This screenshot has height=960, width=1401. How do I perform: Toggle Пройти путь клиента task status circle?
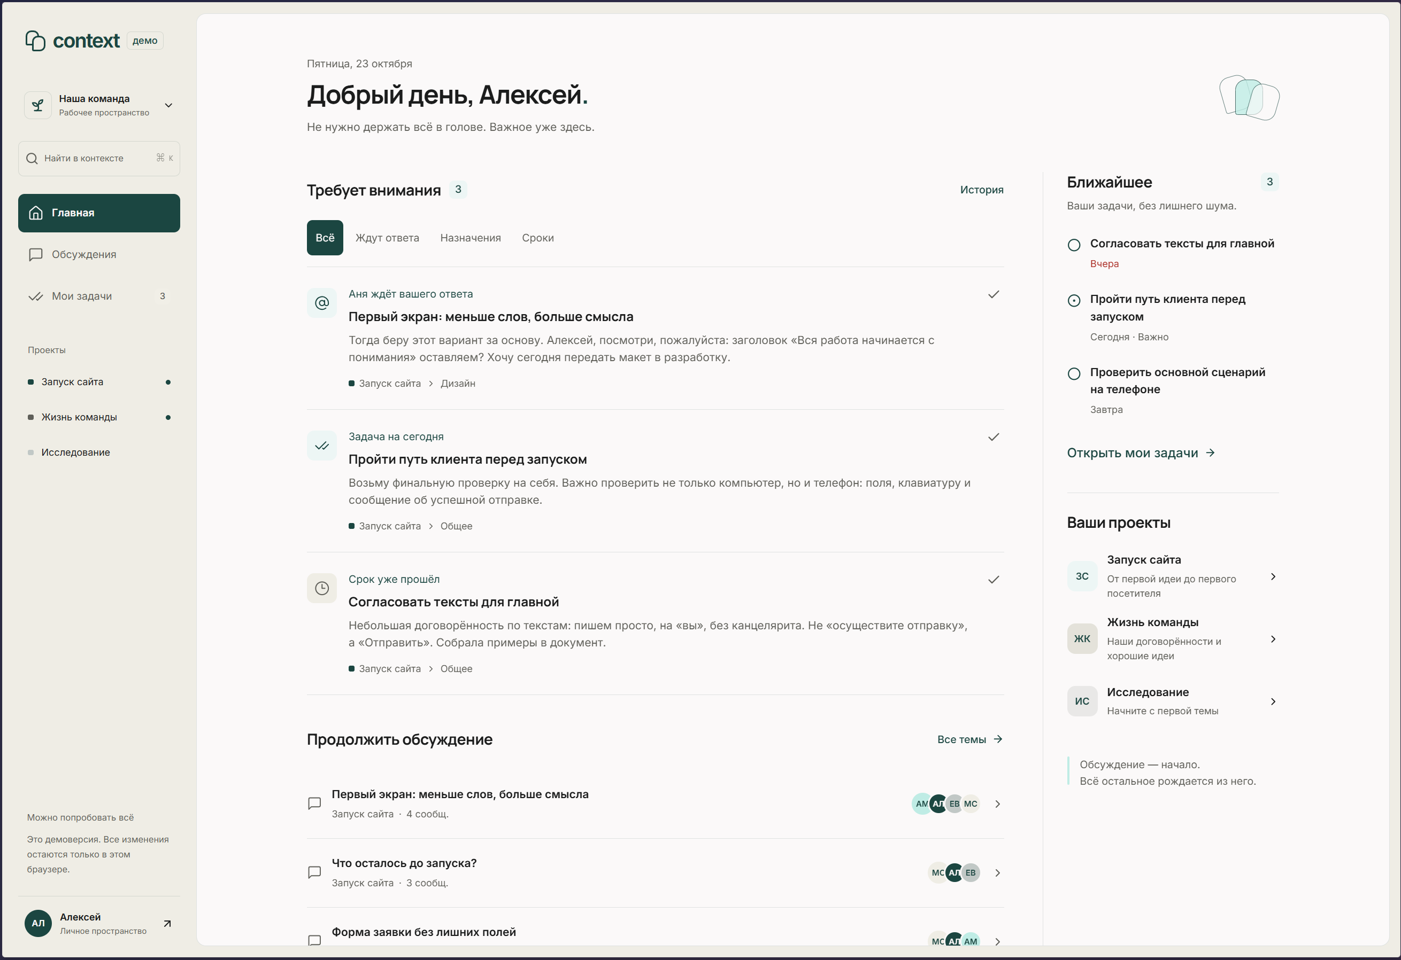coord(1074,301)
